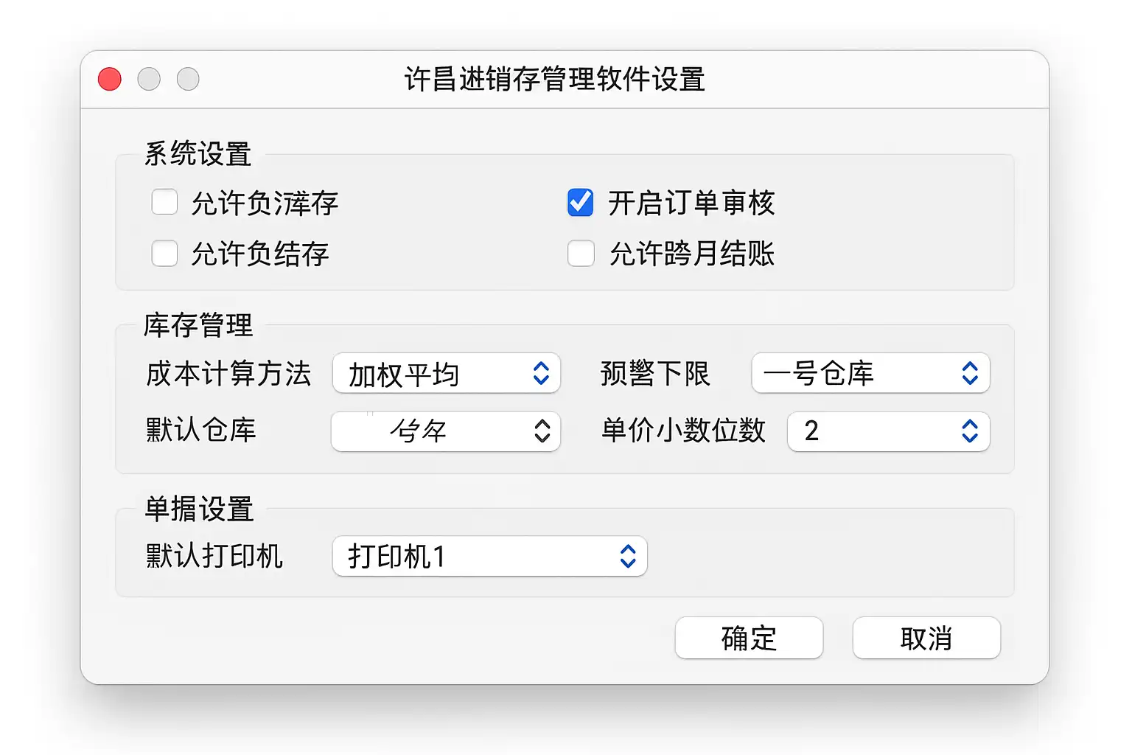Close the settings window with red button
This screenshot has height=755, width=1132.
pyautogui.click(x=110, y=79)
